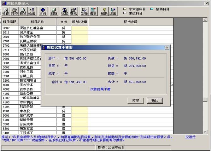Select the 方向 direction toolbar icon
211x151 pixels.
[43, 12]
